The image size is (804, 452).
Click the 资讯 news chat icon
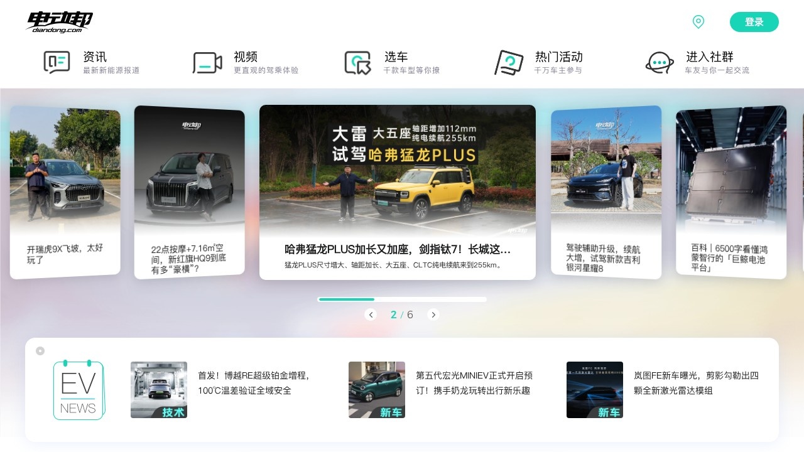click(57, 62)
